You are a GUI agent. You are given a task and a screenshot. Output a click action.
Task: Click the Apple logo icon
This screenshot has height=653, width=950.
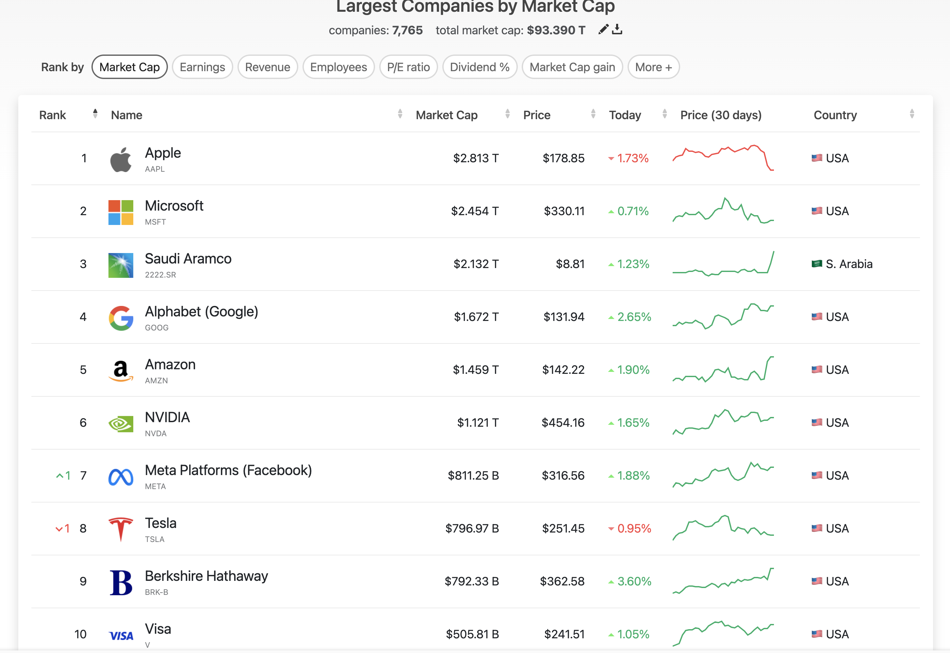coord(121,160)
